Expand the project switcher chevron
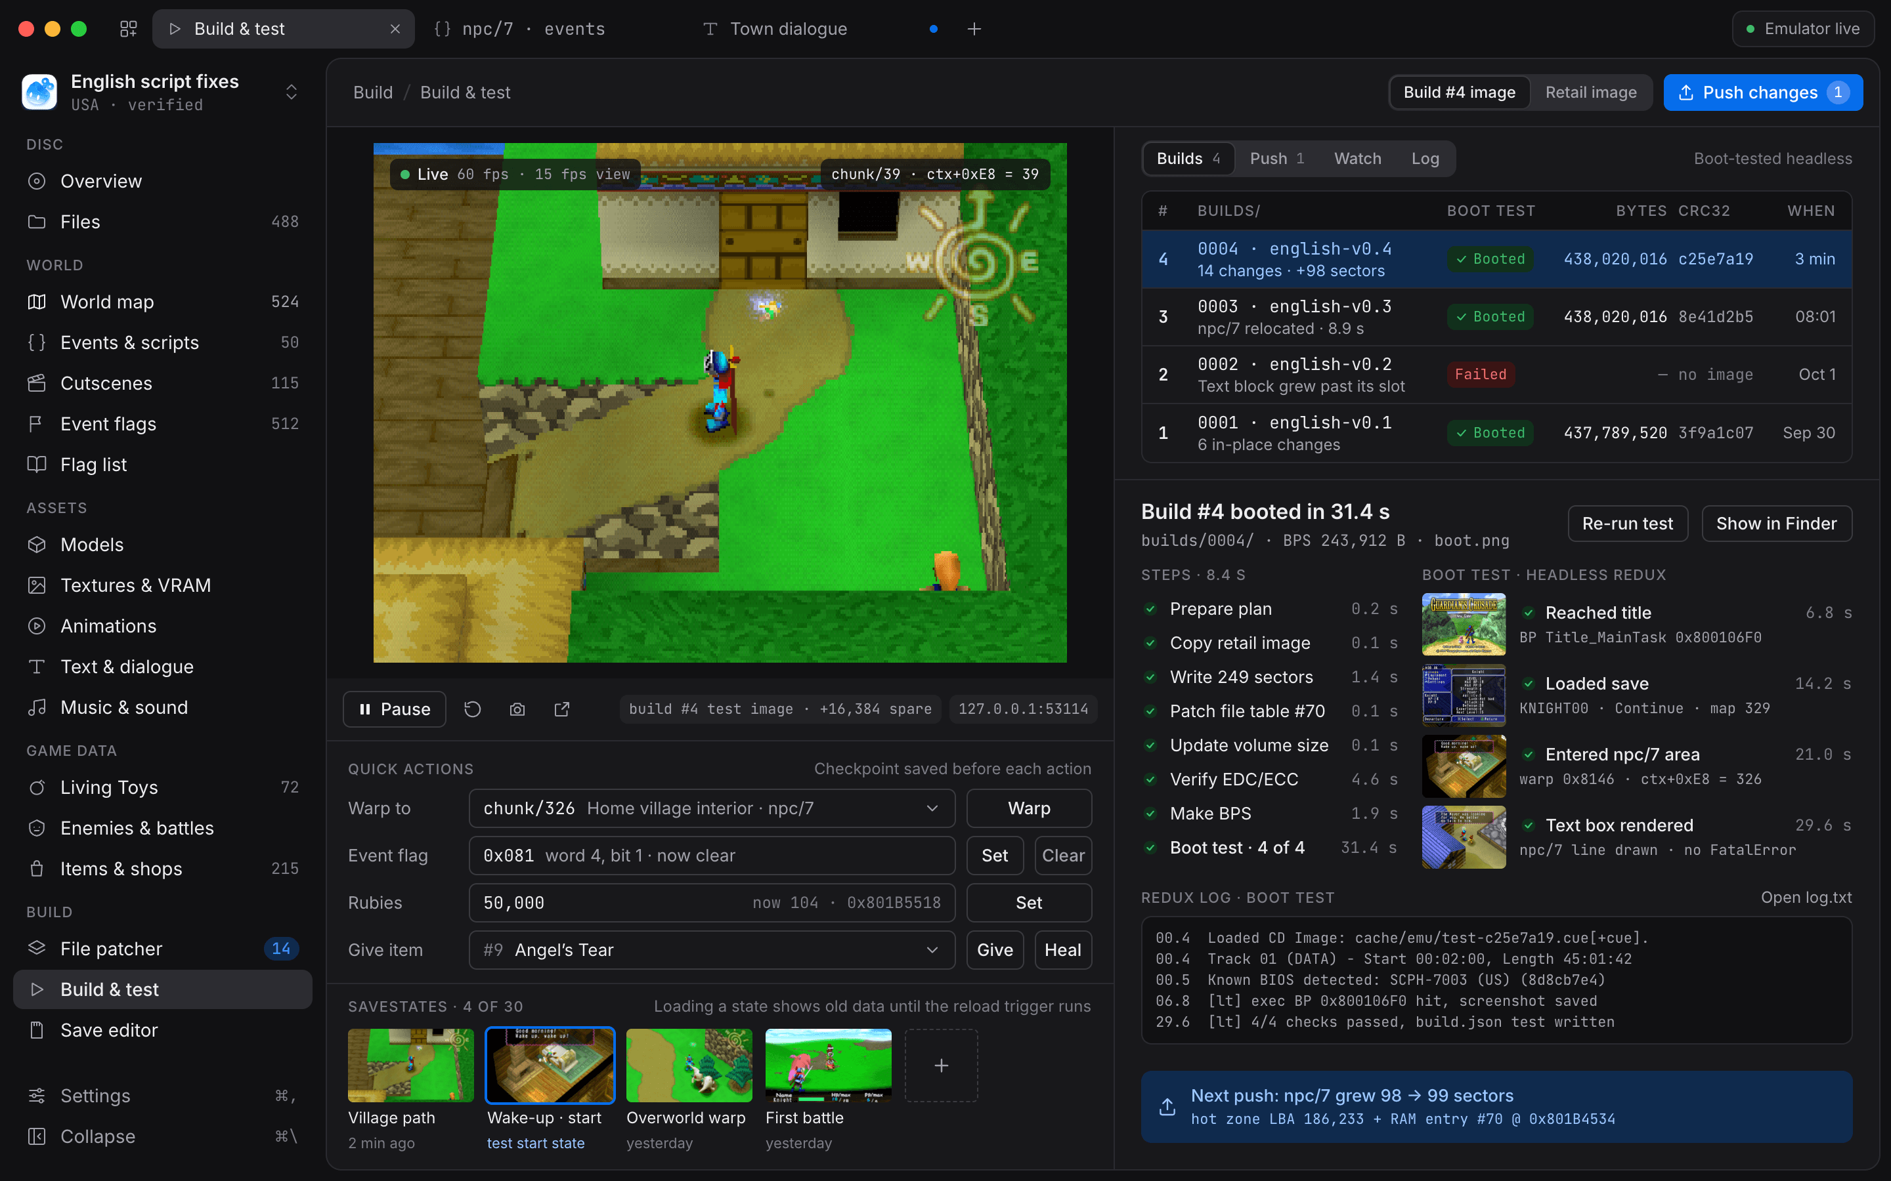Image resolution: width=1891 pixels, height=1181 pixels. coord(292,92)
